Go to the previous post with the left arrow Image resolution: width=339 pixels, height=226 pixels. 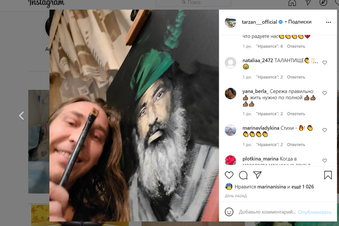(21, 116)
